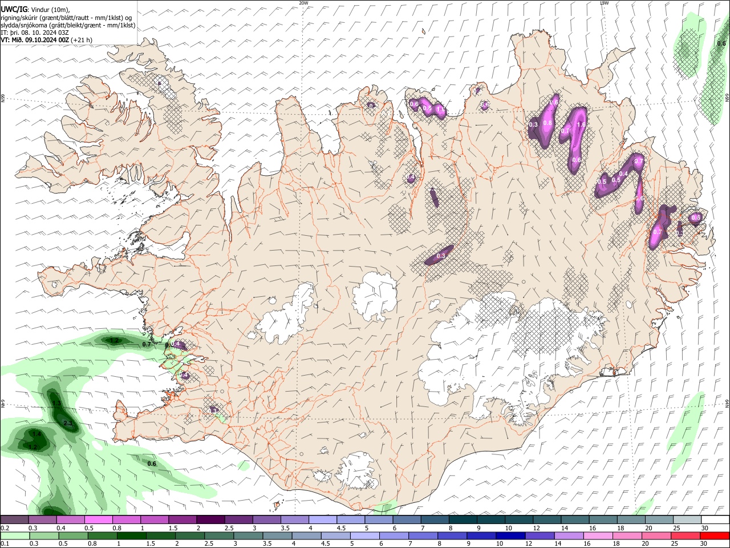Click the '0.3' value in central highlands snow patch
This screenshot has height=548, width=730.
click(x=441, y=256)
